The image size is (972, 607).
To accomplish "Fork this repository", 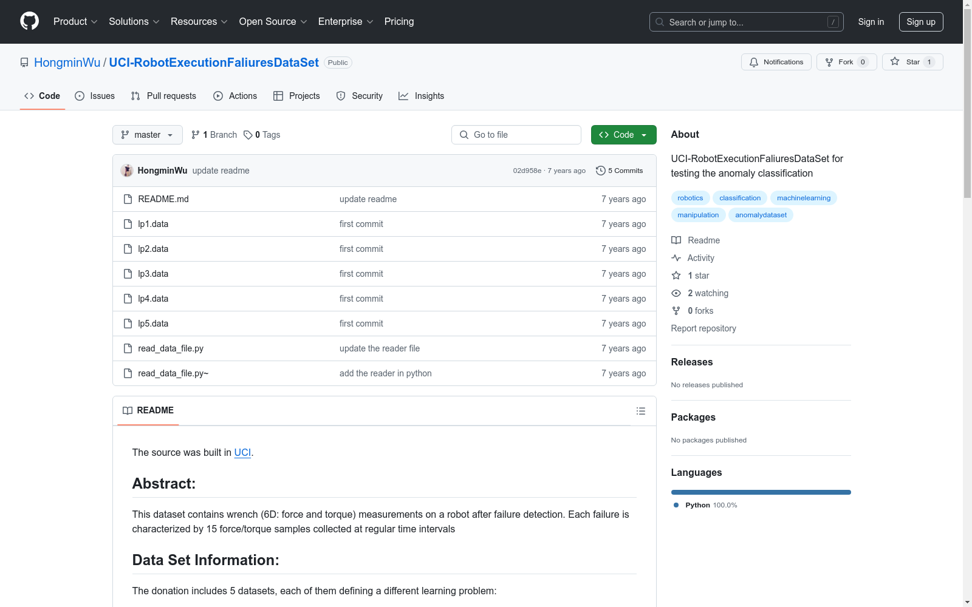I will pos(846,62).
